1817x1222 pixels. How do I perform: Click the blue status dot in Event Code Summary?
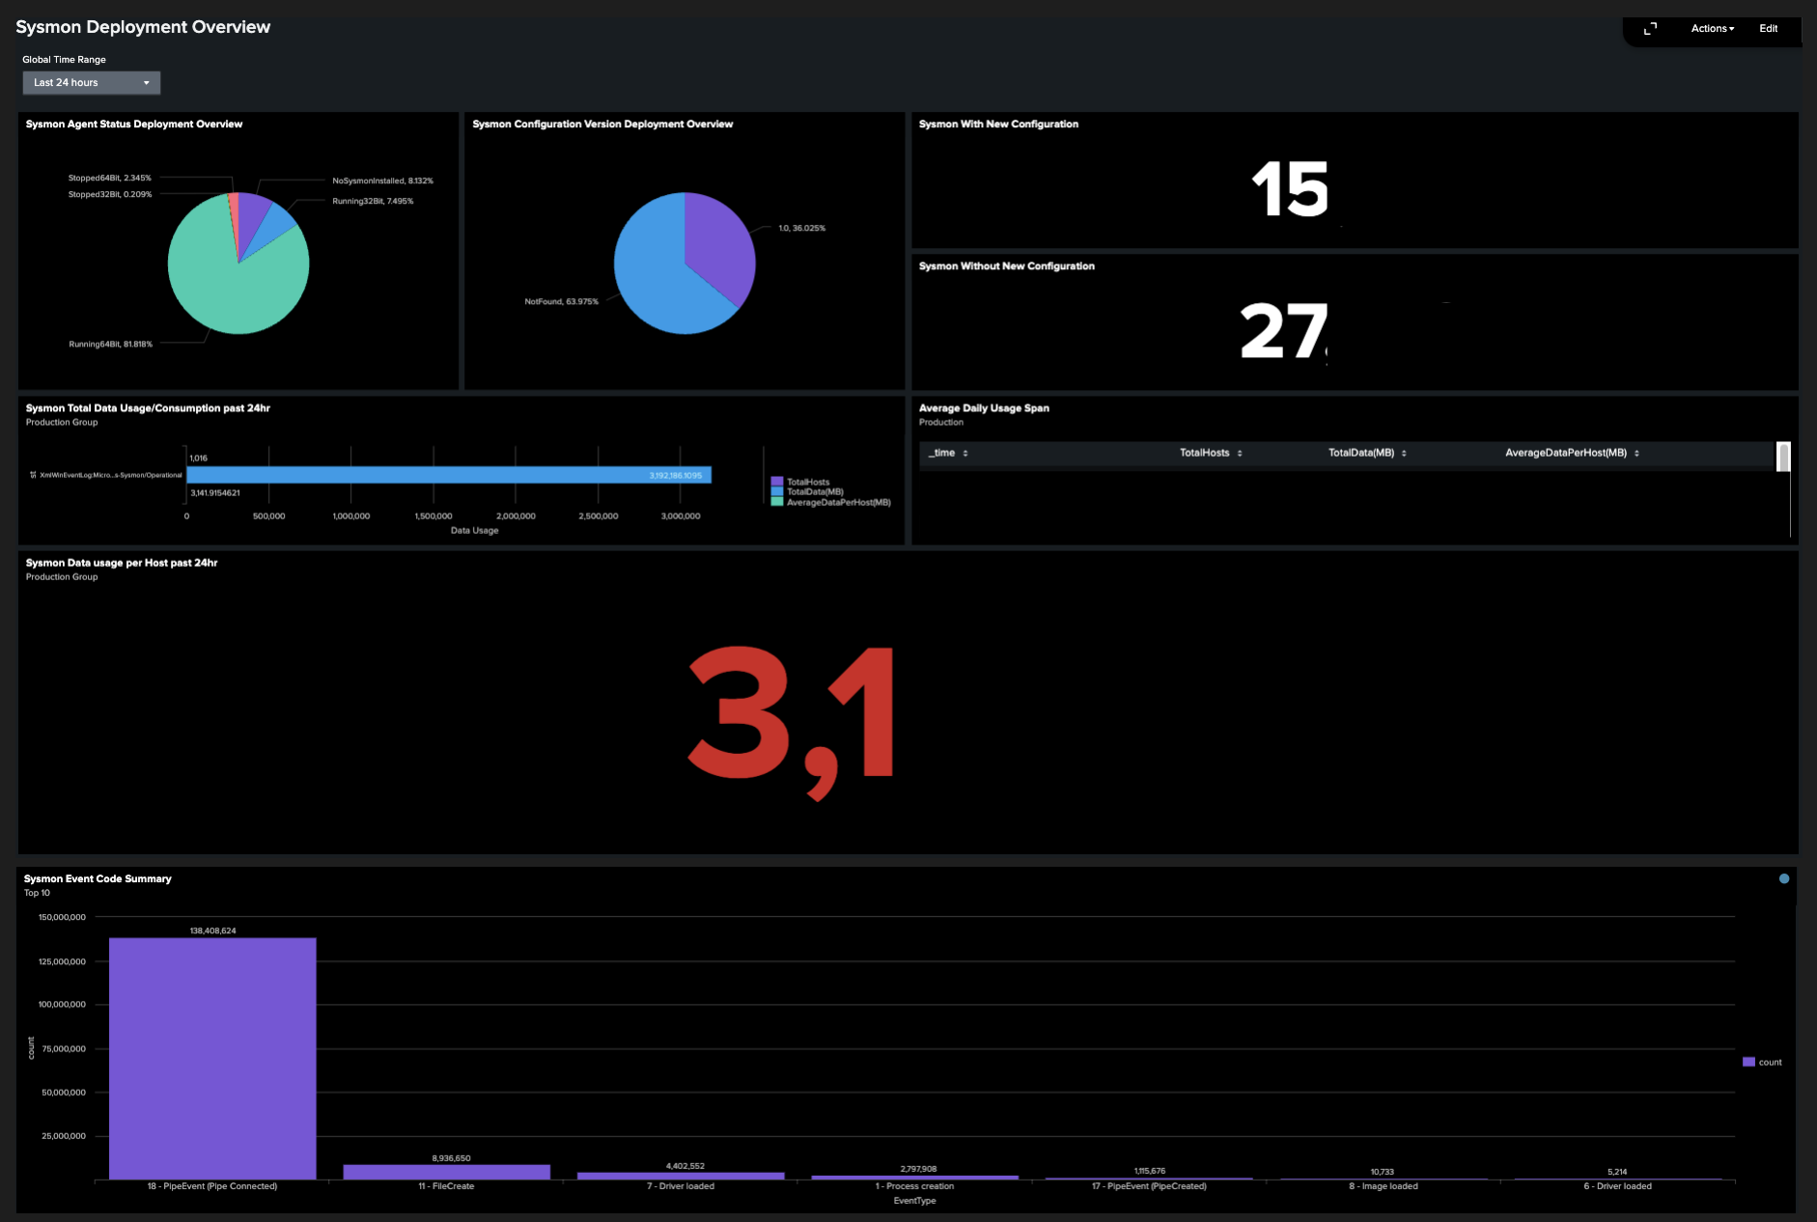click(1784, 878)
